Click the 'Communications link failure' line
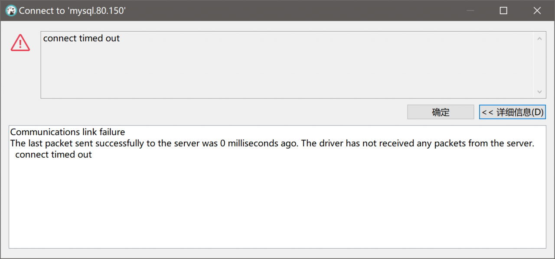Viewport: 555px width, 259px height. (68, 132)
